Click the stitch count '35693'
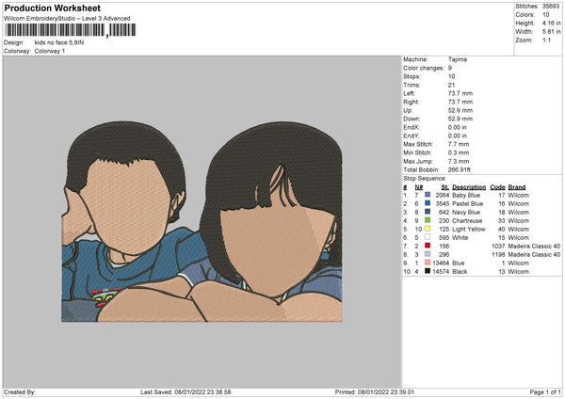The width and height of the screenshot is (565, 399). coord(551,7)
